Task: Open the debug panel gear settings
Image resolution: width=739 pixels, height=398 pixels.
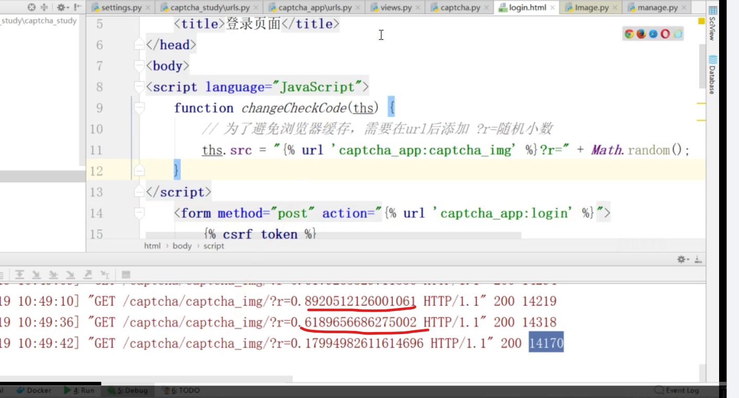Action: [682, 259]
